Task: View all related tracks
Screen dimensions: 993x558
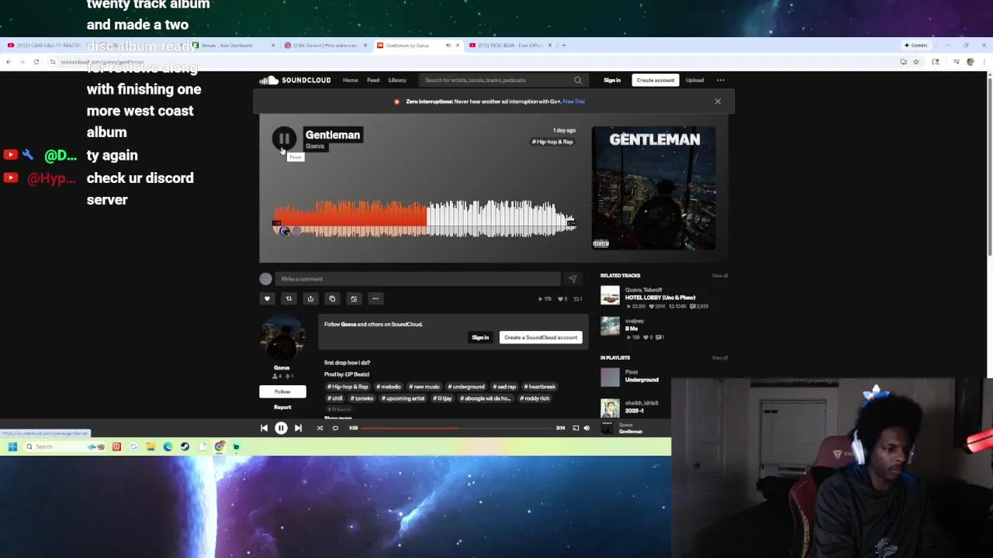Action: click(x=720, y=276)
